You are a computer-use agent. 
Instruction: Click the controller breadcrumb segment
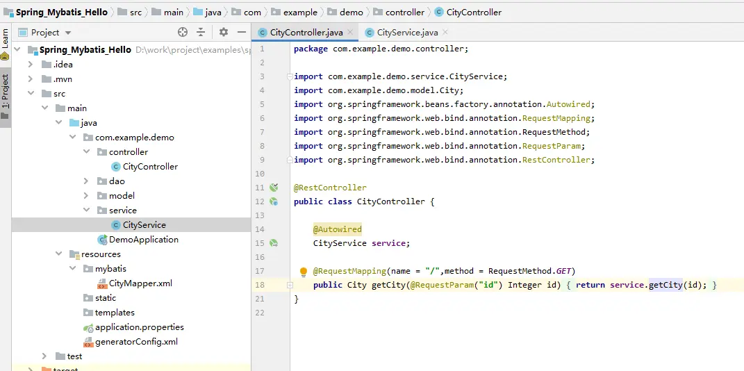pos(405,13)
